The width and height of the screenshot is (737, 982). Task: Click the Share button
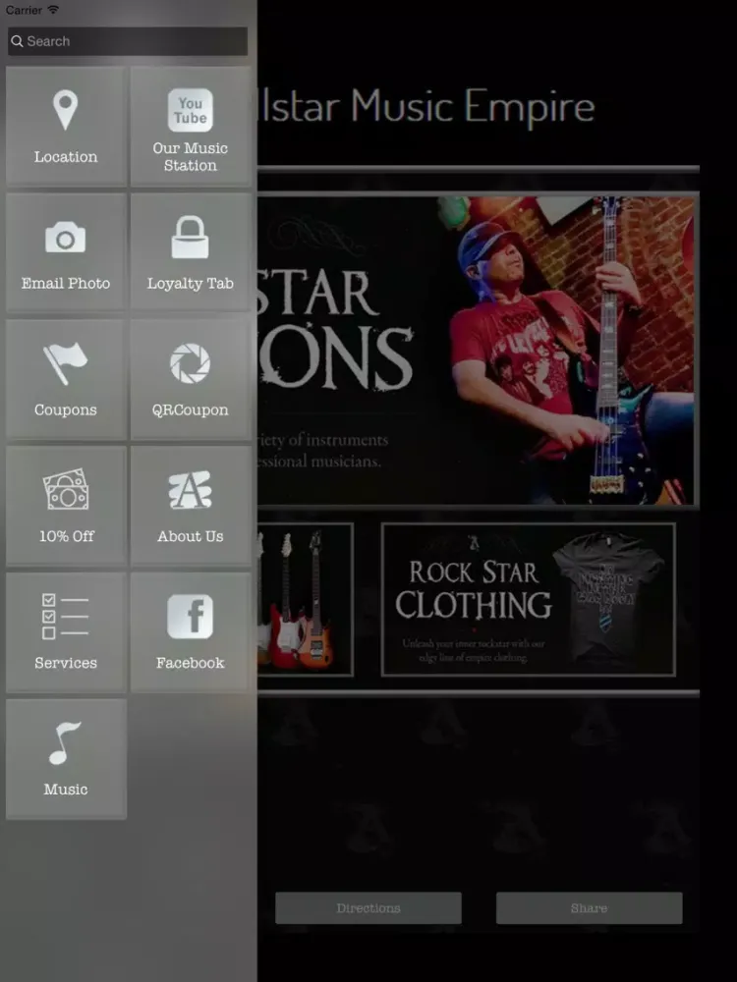tap(589, 908)
